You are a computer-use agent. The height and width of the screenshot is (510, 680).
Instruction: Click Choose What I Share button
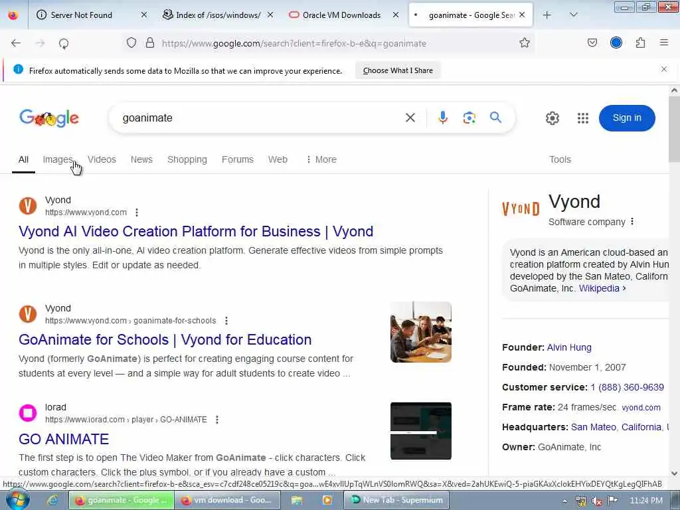tap(398, 70)
